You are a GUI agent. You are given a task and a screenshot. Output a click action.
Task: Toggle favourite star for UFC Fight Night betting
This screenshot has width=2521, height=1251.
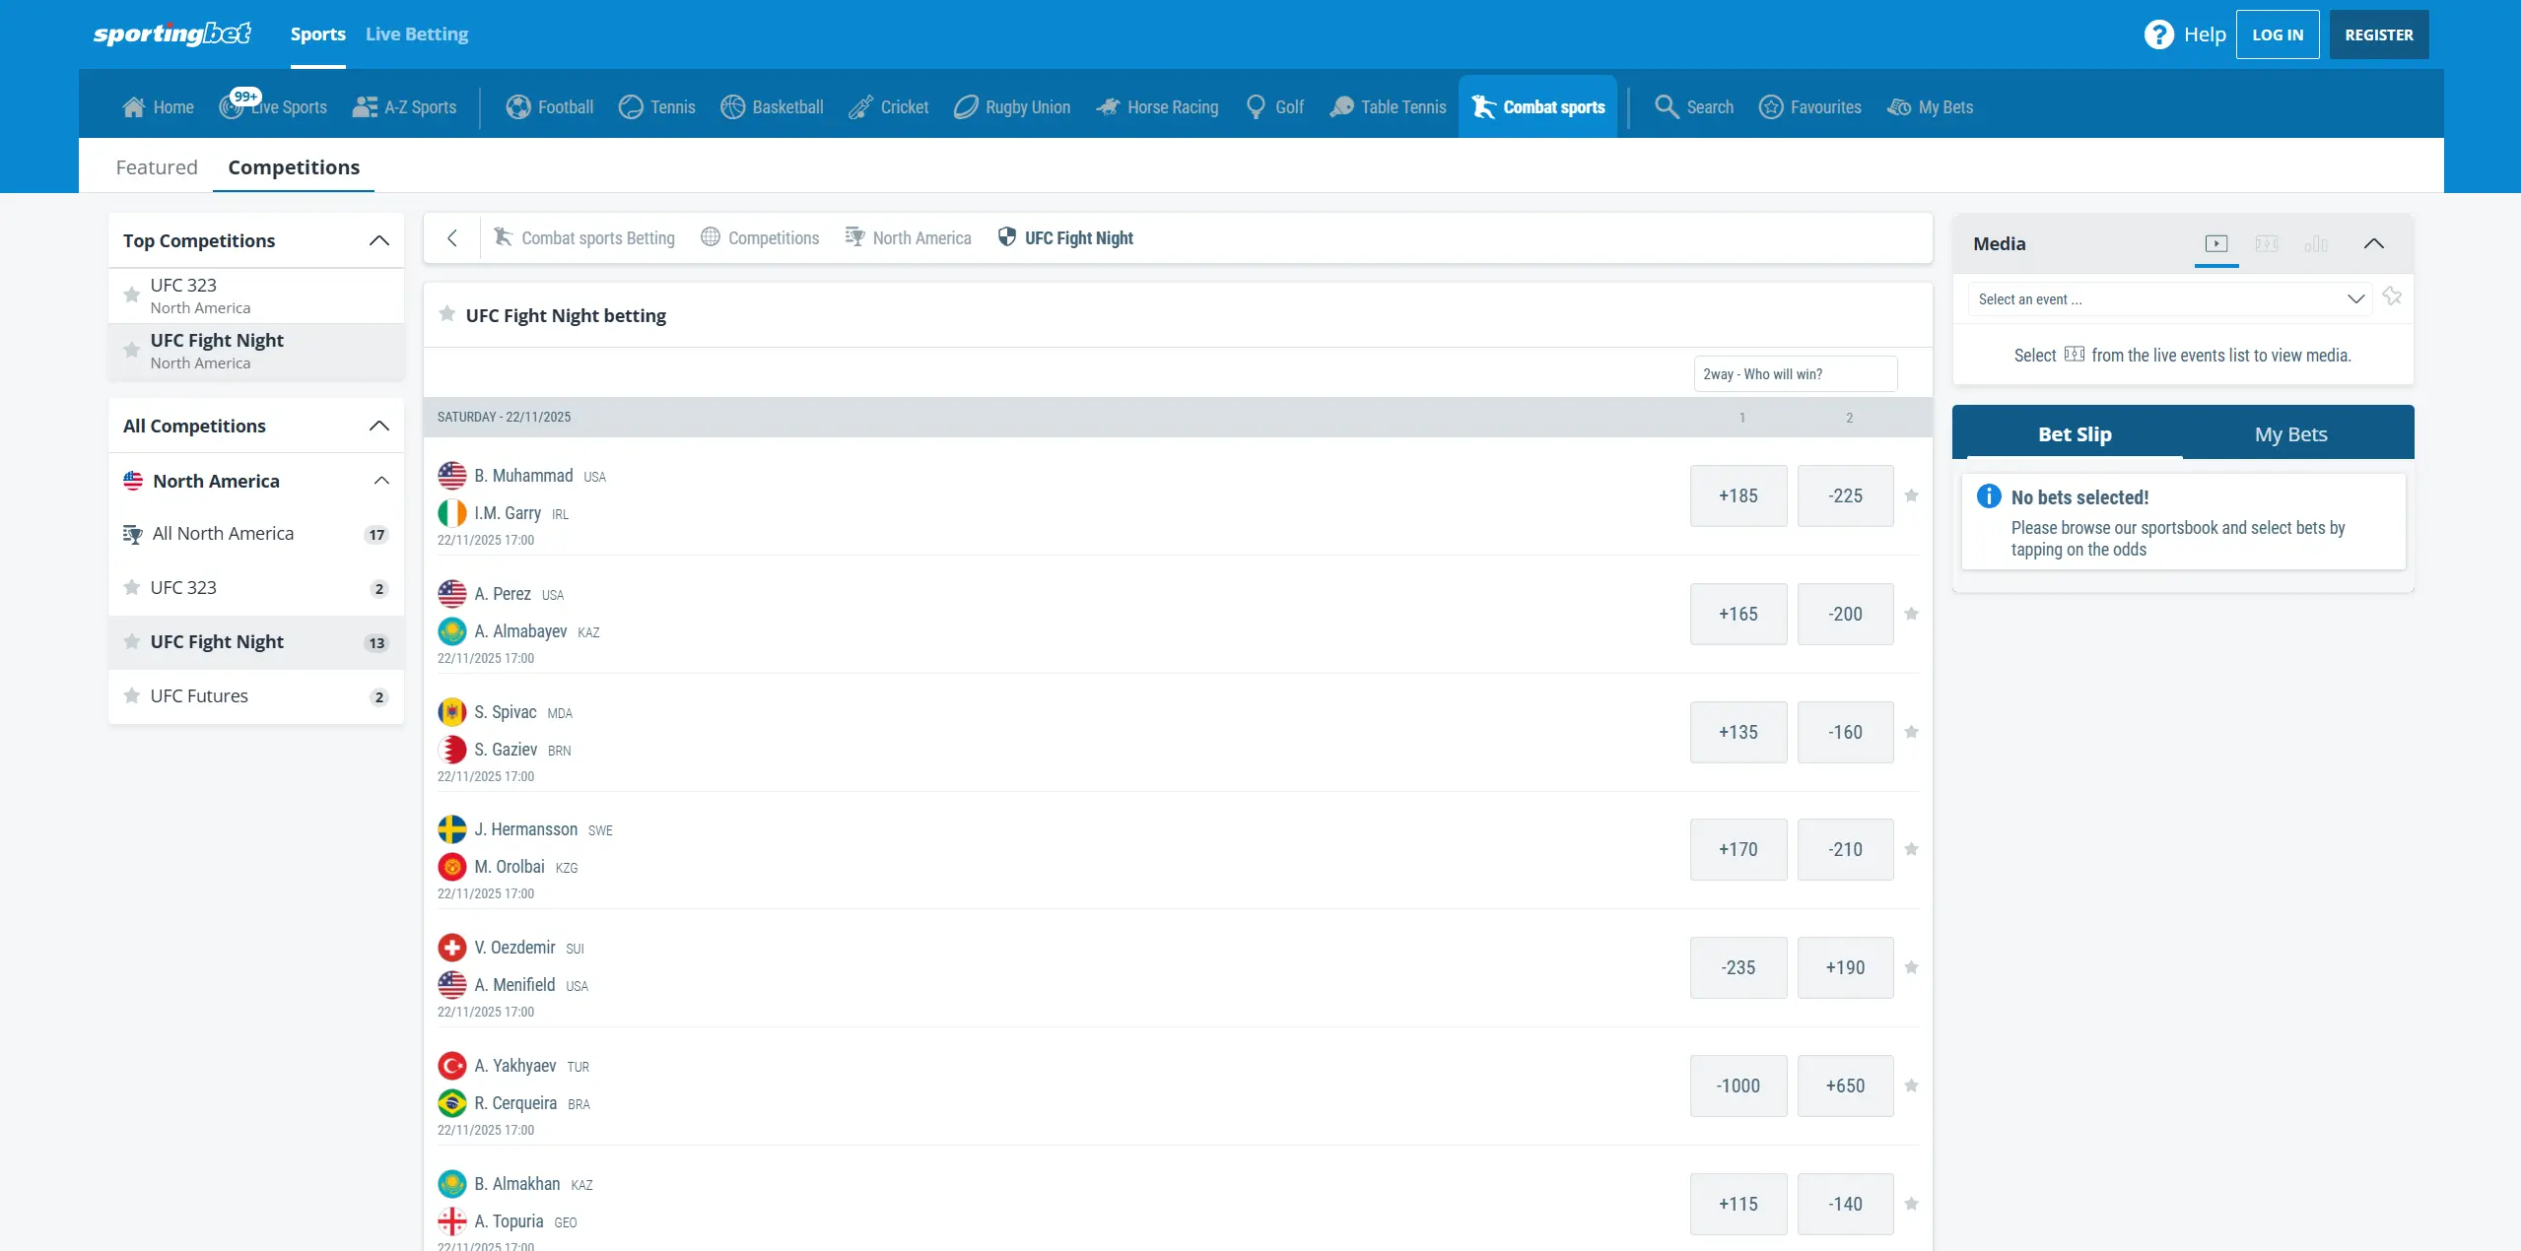[x=446, y=314]
